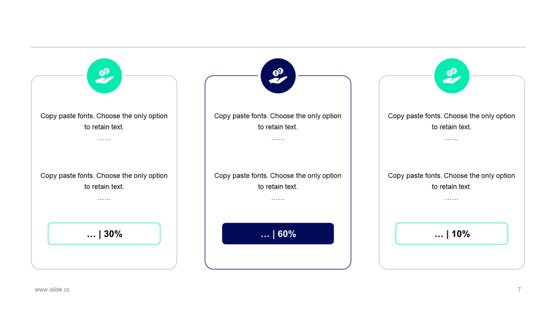The image size is (556, 313).
Task: Click the '… | 30%' outlined button
Action: (104, 233)
